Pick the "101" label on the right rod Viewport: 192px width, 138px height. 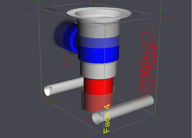101,115
